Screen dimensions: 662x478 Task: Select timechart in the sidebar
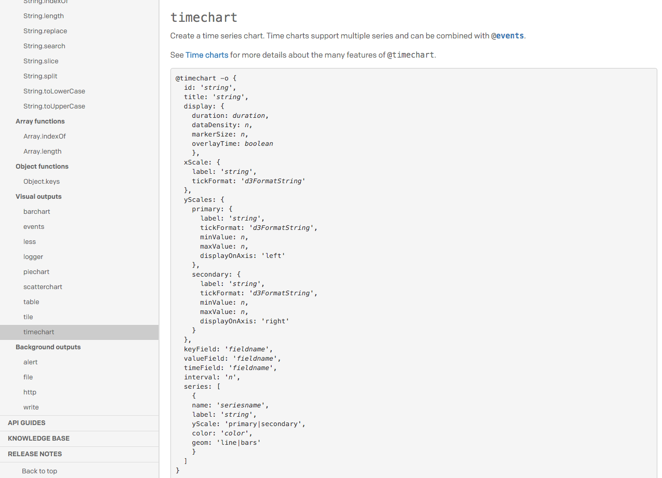39,332
